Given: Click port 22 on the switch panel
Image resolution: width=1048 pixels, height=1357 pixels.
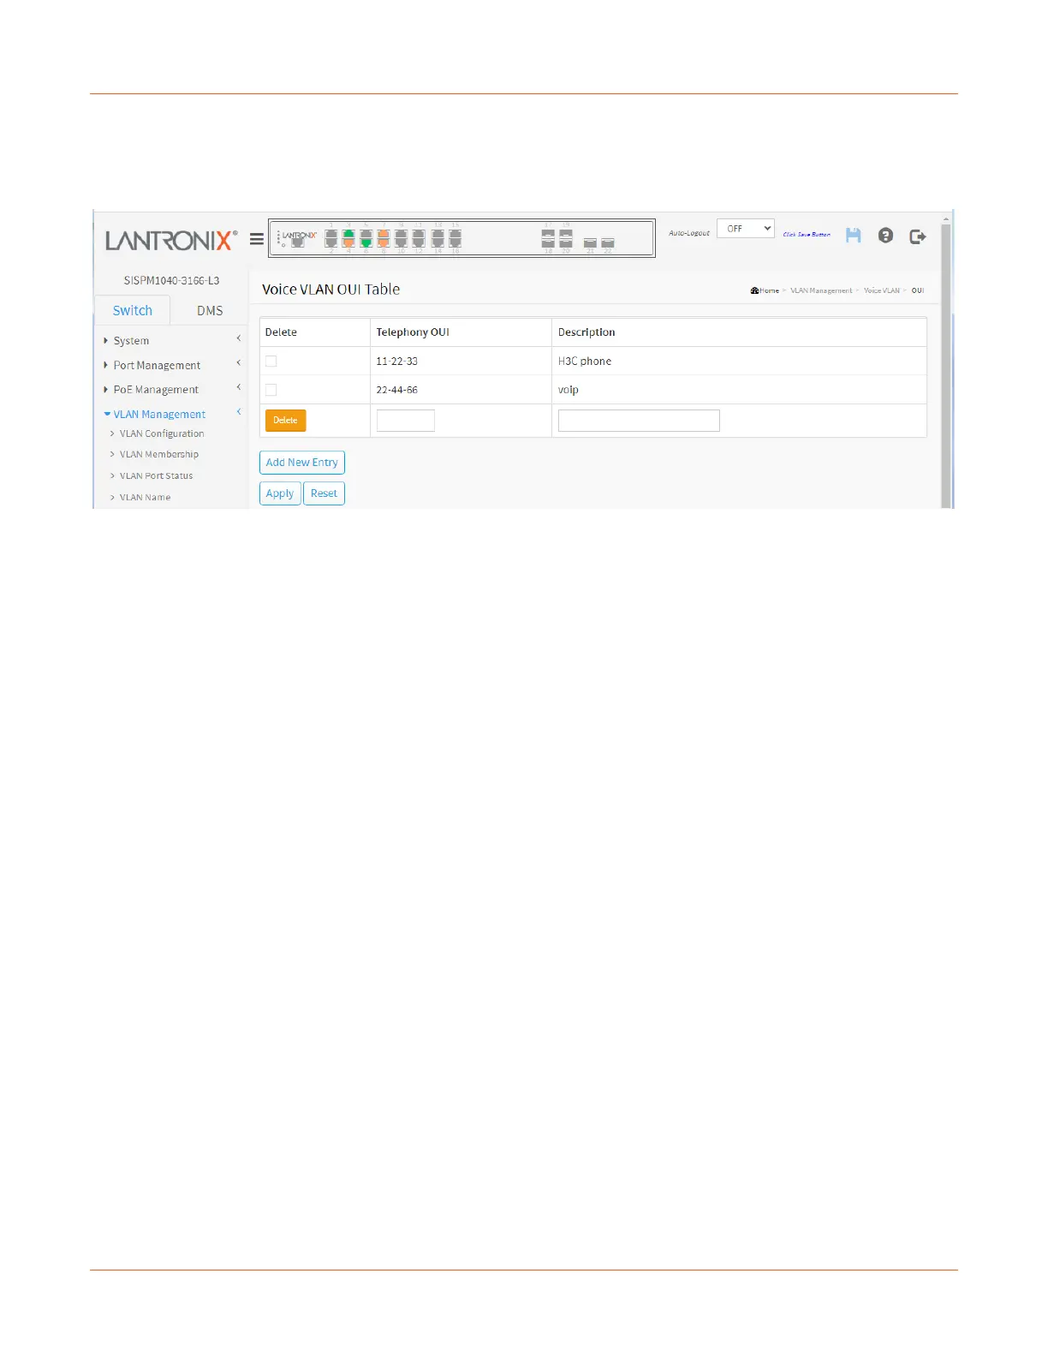Looking at the screenshot, I should pyautogui.click(x=608, y=243).
